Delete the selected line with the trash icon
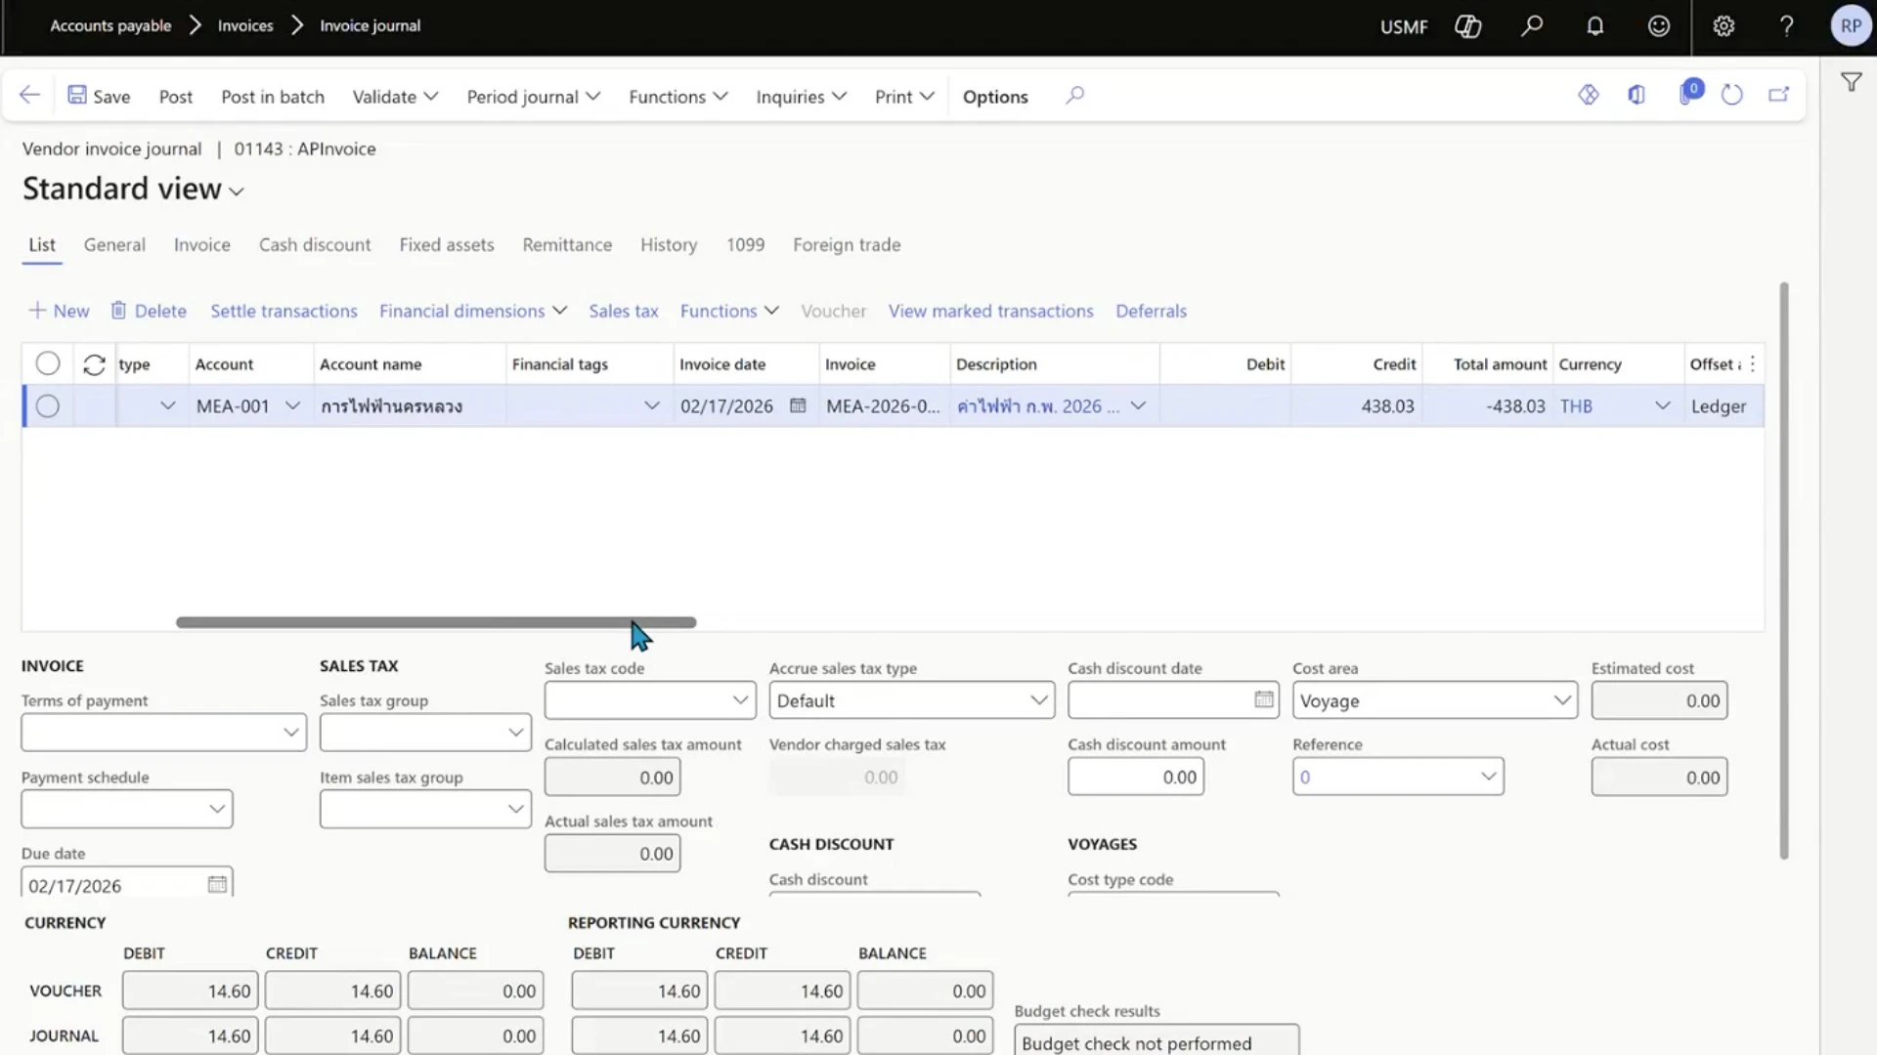 148,311
